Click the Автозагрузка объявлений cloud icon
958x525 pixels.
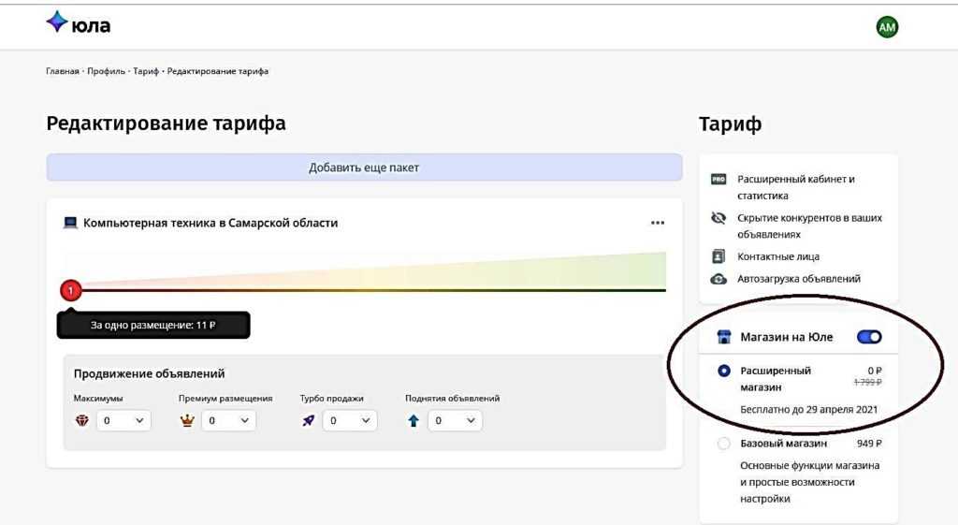click(718, 279)
